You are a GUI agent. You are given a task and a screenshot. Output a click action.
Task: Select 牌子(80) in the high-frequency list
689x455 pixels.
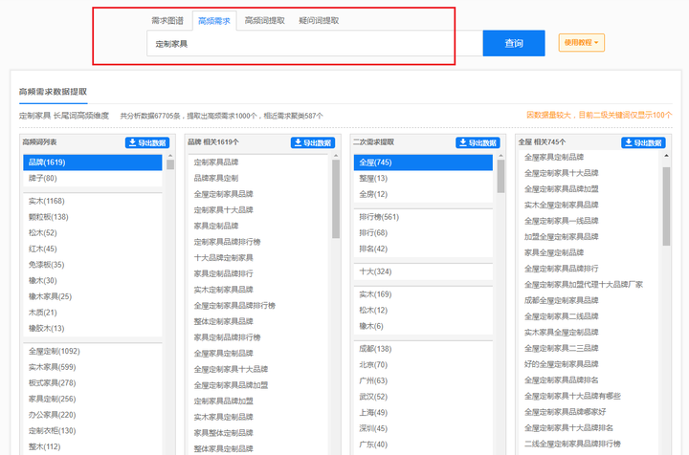pyautogui.click(x=93, y=178)
